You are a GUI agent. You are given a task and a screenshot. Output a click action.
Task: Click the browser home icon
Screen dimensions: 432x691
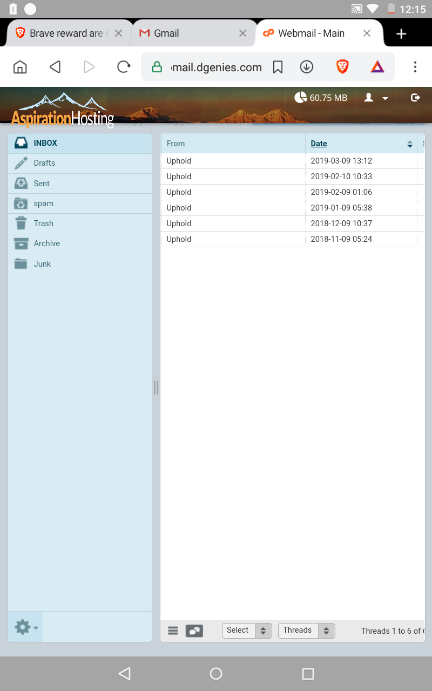point(20,67)
